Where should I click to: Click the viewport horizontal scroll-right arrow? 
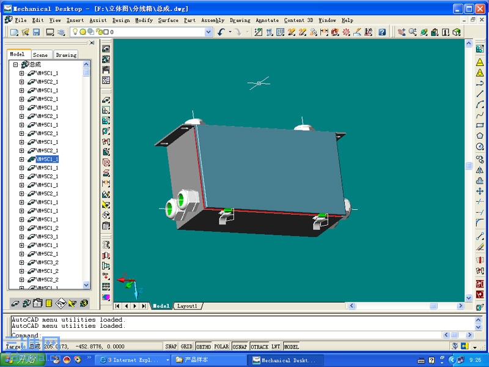click(461, 306)
